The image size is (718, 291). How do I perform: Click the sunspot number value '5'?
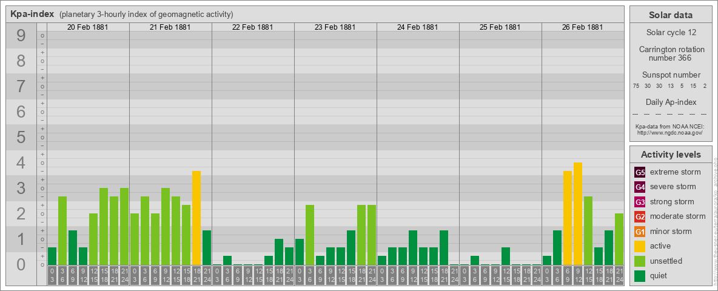coord(682,86)
